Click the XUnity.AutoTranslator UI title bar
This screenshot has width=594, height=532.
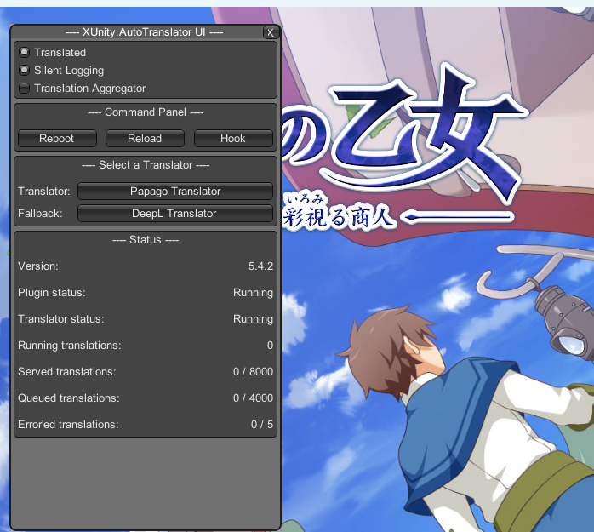click(144, 32)
